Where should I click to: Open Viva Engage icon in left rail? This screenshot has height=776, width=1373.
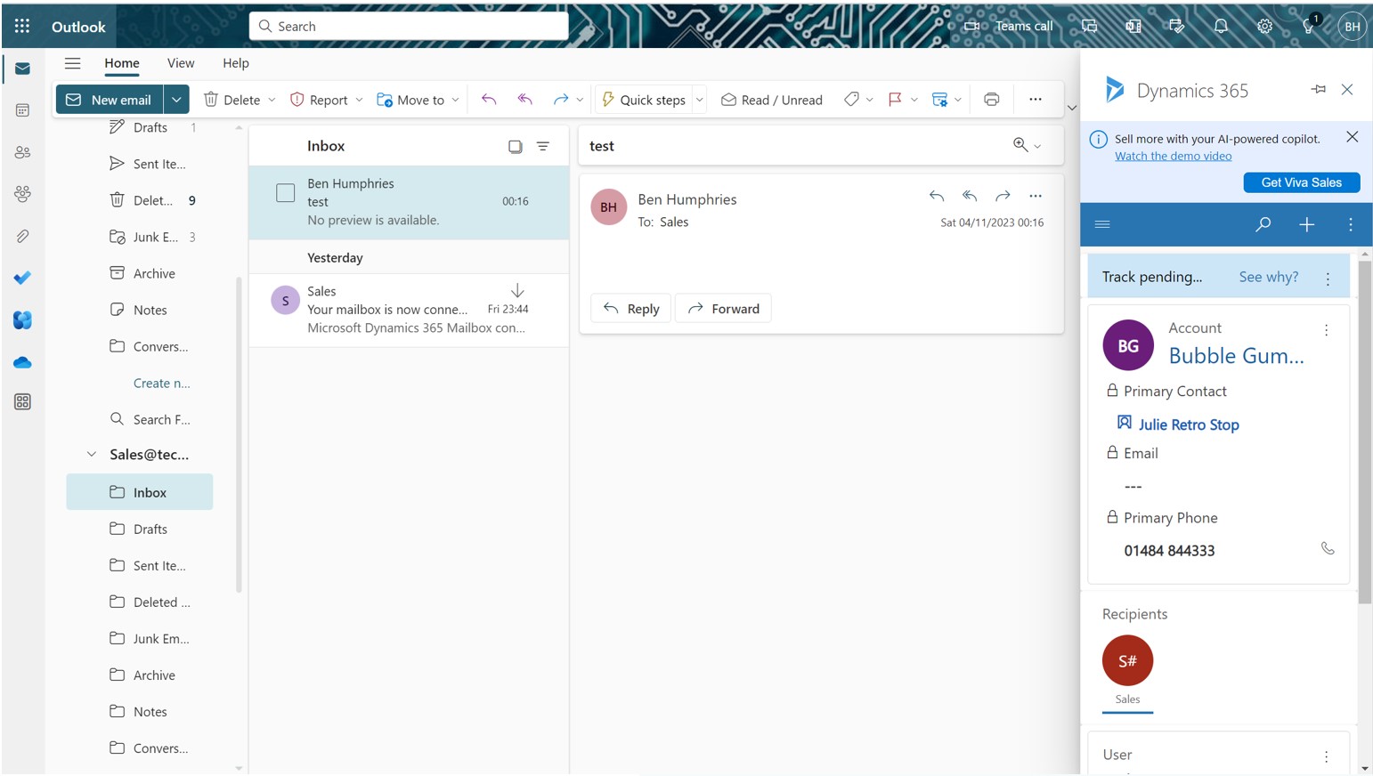point(22,319)
